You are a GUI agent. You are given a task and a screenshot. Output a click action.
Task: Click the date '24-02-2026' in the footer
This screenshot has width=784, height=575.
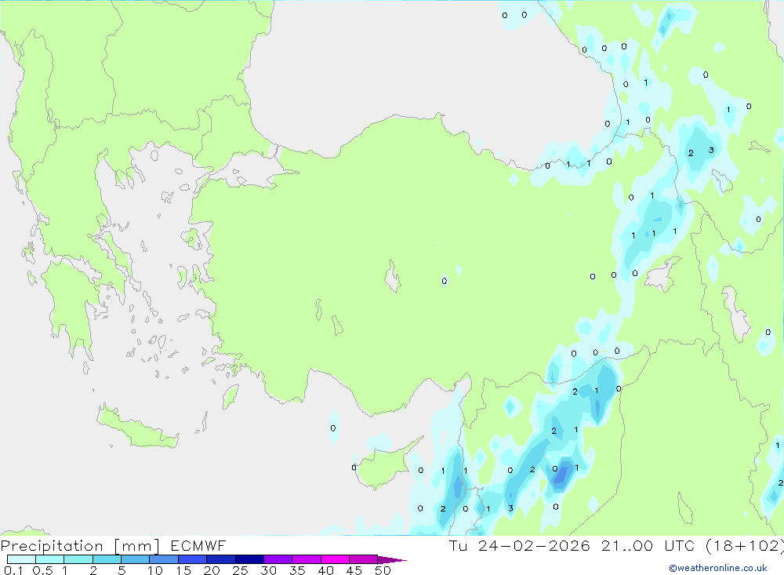(x=534, y=545)
